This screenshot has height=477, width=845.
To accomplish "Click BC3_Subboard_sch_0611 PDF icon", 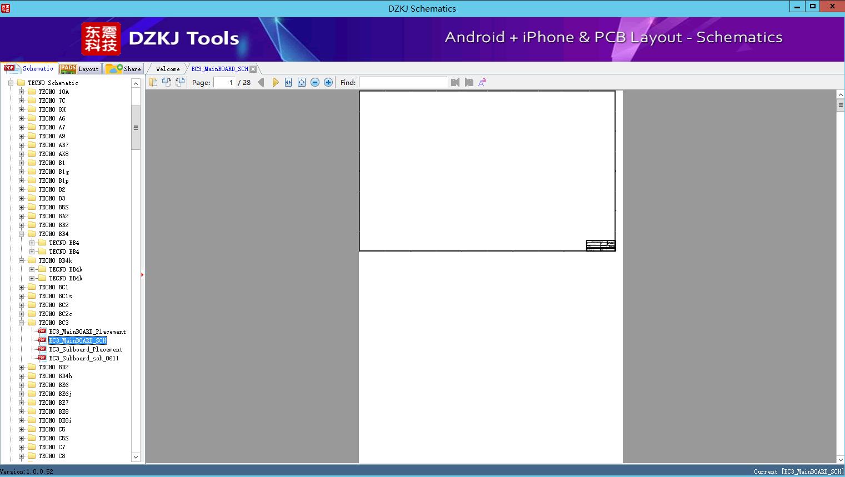I will click(42, 358).
